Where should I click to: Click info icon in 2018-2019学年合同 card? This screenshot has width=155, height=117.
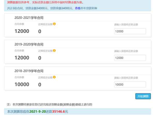54,77
